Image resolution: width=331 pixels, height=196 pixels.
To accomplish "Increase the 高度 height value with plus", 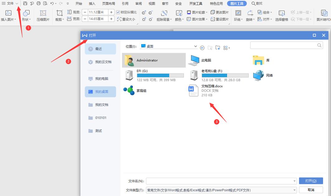I will click(111, 12).
